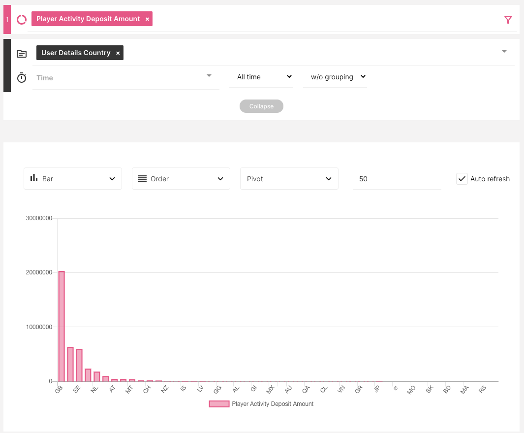Click the Collapse button
Image resolution: width=524 pixels, height=433 pixels.
click(261, 106)
